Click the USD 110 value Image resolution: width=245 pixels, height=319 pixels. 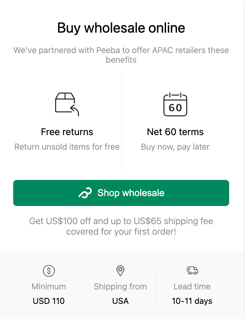click(x=49, y=301)
